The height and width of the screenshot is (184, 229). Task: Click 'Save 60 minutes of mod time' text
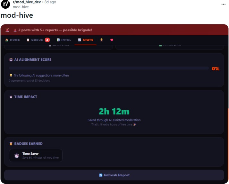click(40, 158)
